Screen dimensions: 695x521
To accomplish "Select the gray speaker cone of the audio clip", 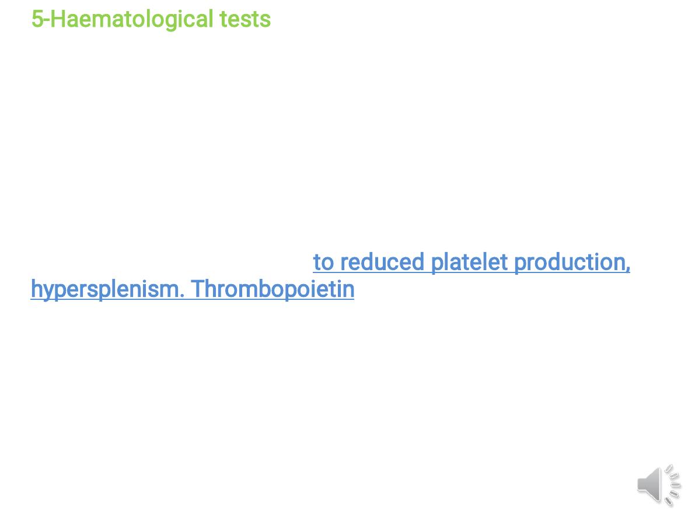I will click(x=649, y=485).
